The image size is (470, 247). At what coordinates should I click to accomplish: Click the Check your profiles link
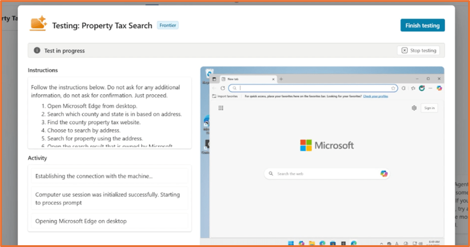(x=375, y=96)
